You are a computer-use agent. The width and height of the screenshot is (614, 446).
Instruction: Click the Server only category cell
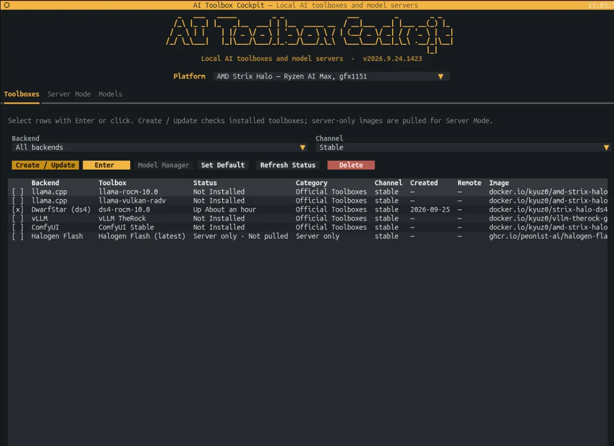pyautogui.click(x=317, y=236)
